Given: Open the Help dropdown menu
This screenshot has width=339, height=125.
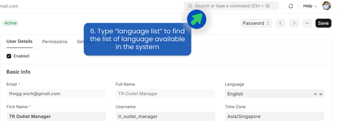Looking at the screenshot, I should coord(310,6).
